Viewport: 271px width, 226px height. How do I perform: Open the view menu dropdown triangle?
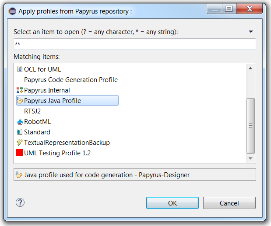click(251, 32)
